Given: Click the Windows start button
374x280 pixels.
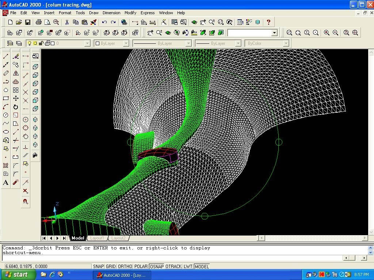Looking at the screenshot, I should (18, 275).
